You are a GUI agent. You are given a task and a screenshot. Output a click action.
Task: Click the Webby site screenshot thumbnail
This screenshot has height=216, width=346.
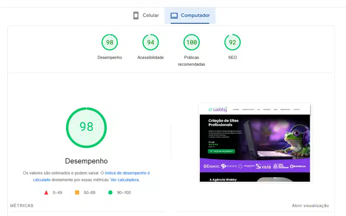click(255, 143)
